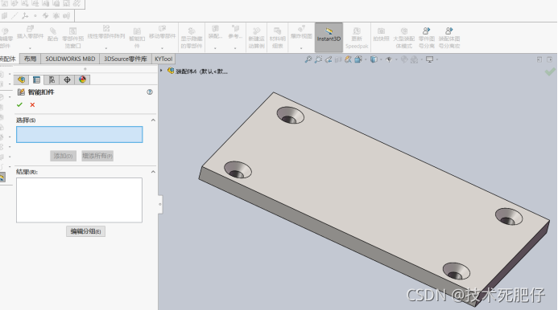The width and height of the screenshot is (558, 310).
Task: Click the Apply Scene icon
Action: click(x=414, y=59)
